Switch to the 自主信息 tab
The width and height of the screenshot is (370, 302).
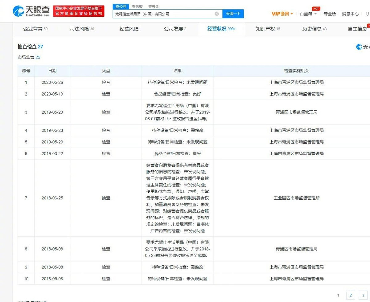[358, 29]
